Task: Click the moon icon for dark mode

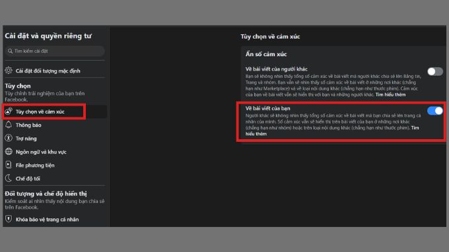Action: [9, 178]
